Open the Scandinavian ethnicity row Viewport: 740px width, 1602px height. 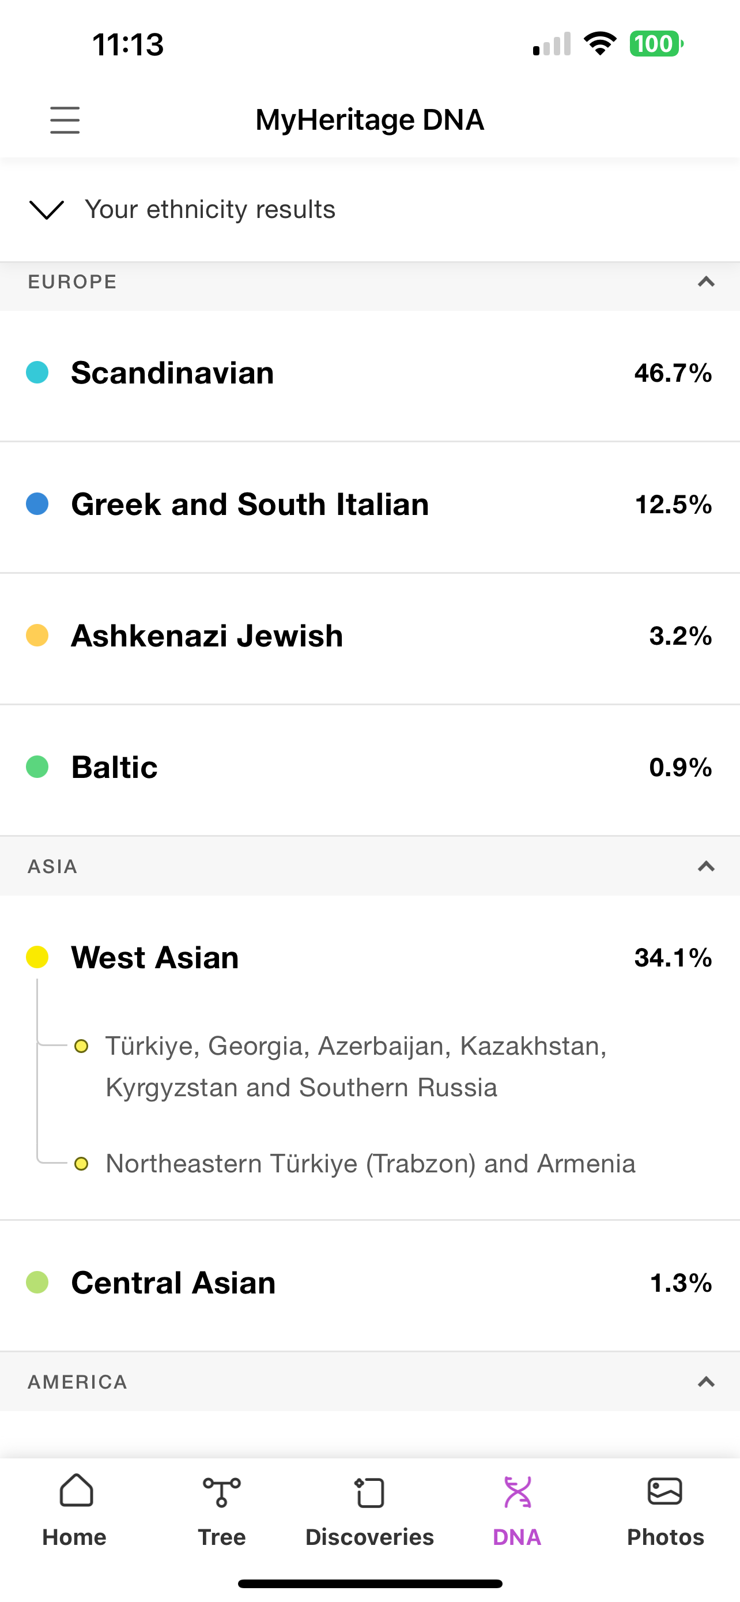click(369, 373)
